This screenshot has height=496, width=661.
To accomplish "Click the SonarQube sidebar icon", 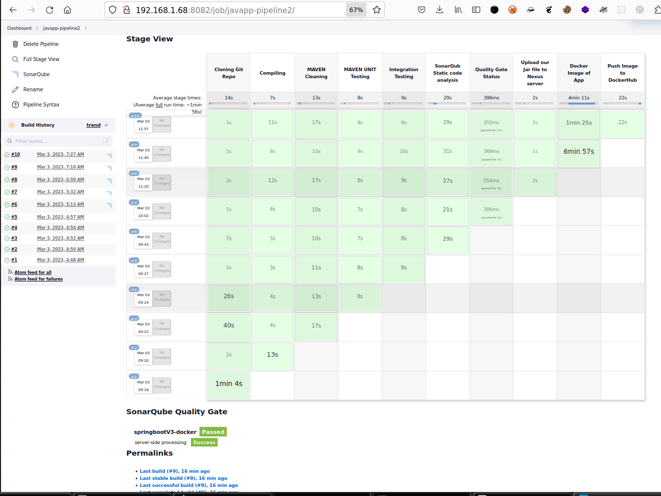I will (x=15, y=75).
